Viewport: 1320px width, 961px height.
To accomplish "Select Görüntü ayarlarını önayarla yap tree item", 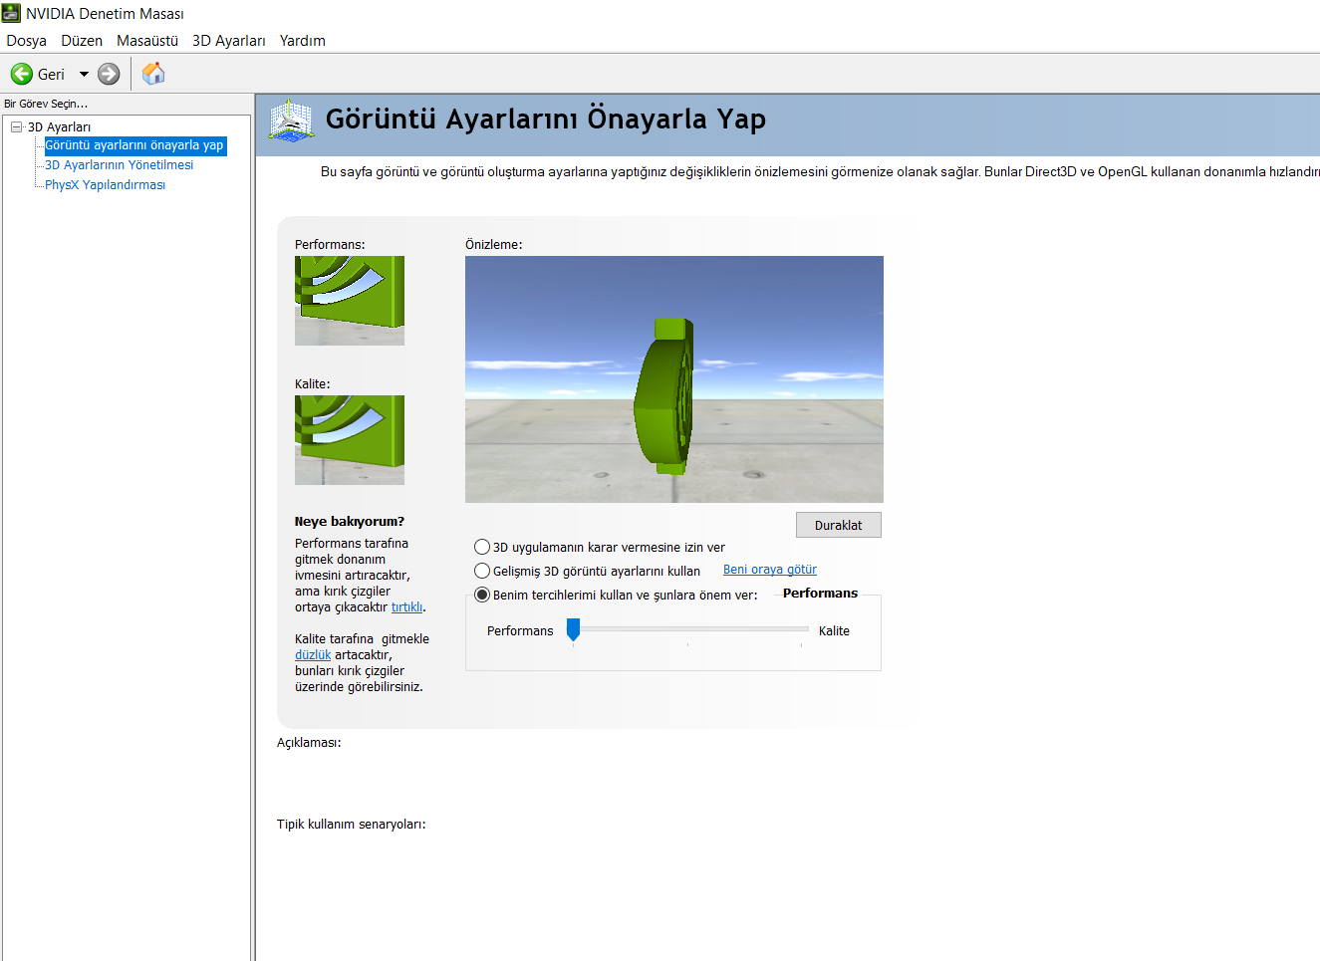I will [x=134, y=145].
